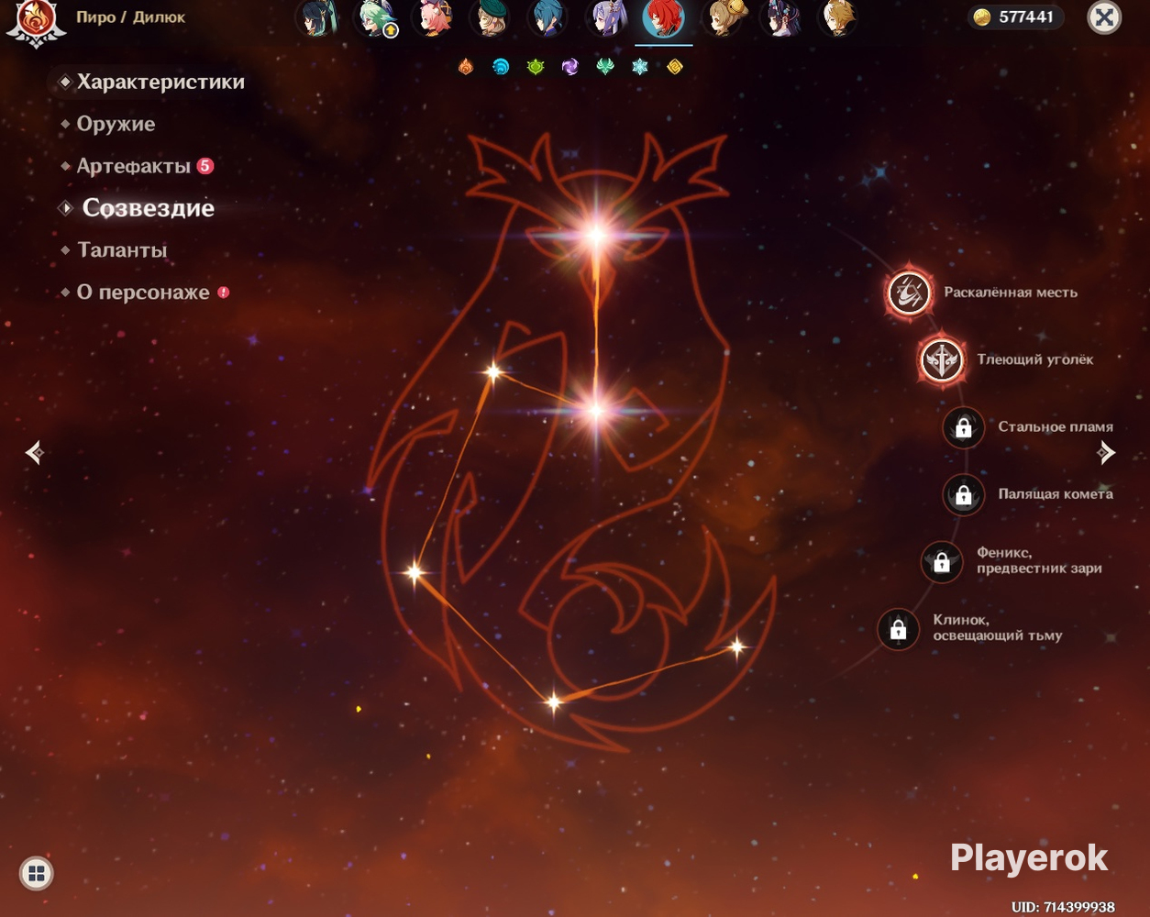This screenshot has height=917, width=1150.
Task: Select the Geo element filter icon
Action: [x=675, y=67]
